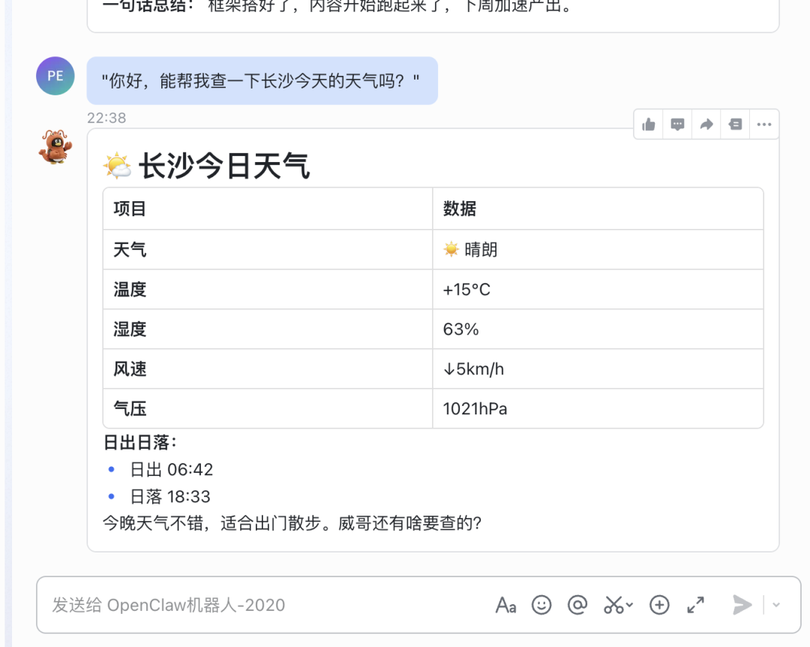Open the emoji picker
The height and width of the screenshot is (647, 810).
(x=541, y=604)
